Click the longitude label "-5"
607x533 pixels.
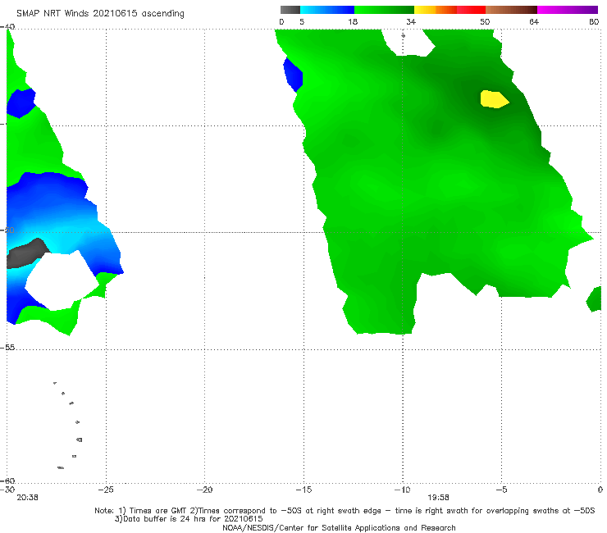point(501,490)
